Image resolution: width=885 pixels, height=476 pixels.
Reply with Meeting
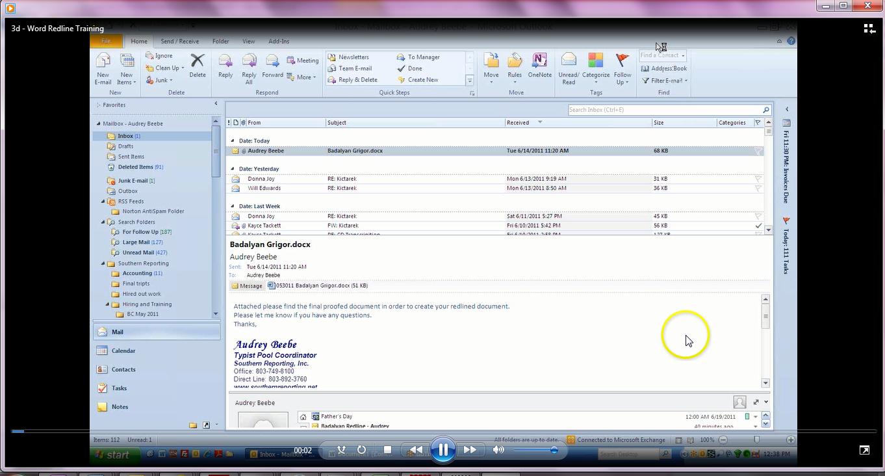click(x=303, y=60)
